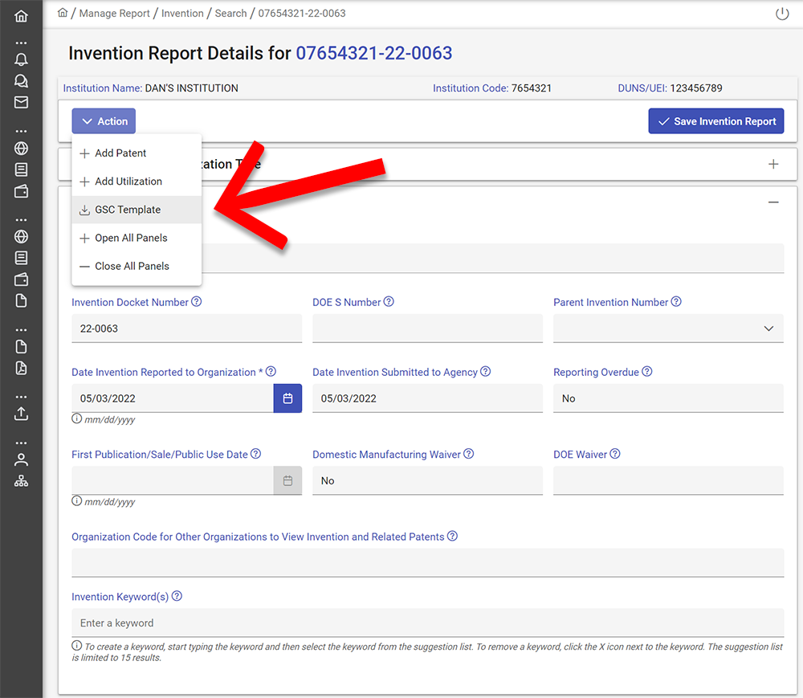Open the Parent Invention Number dropdown
Screen dimensions: 803x698
pos(668,329)
